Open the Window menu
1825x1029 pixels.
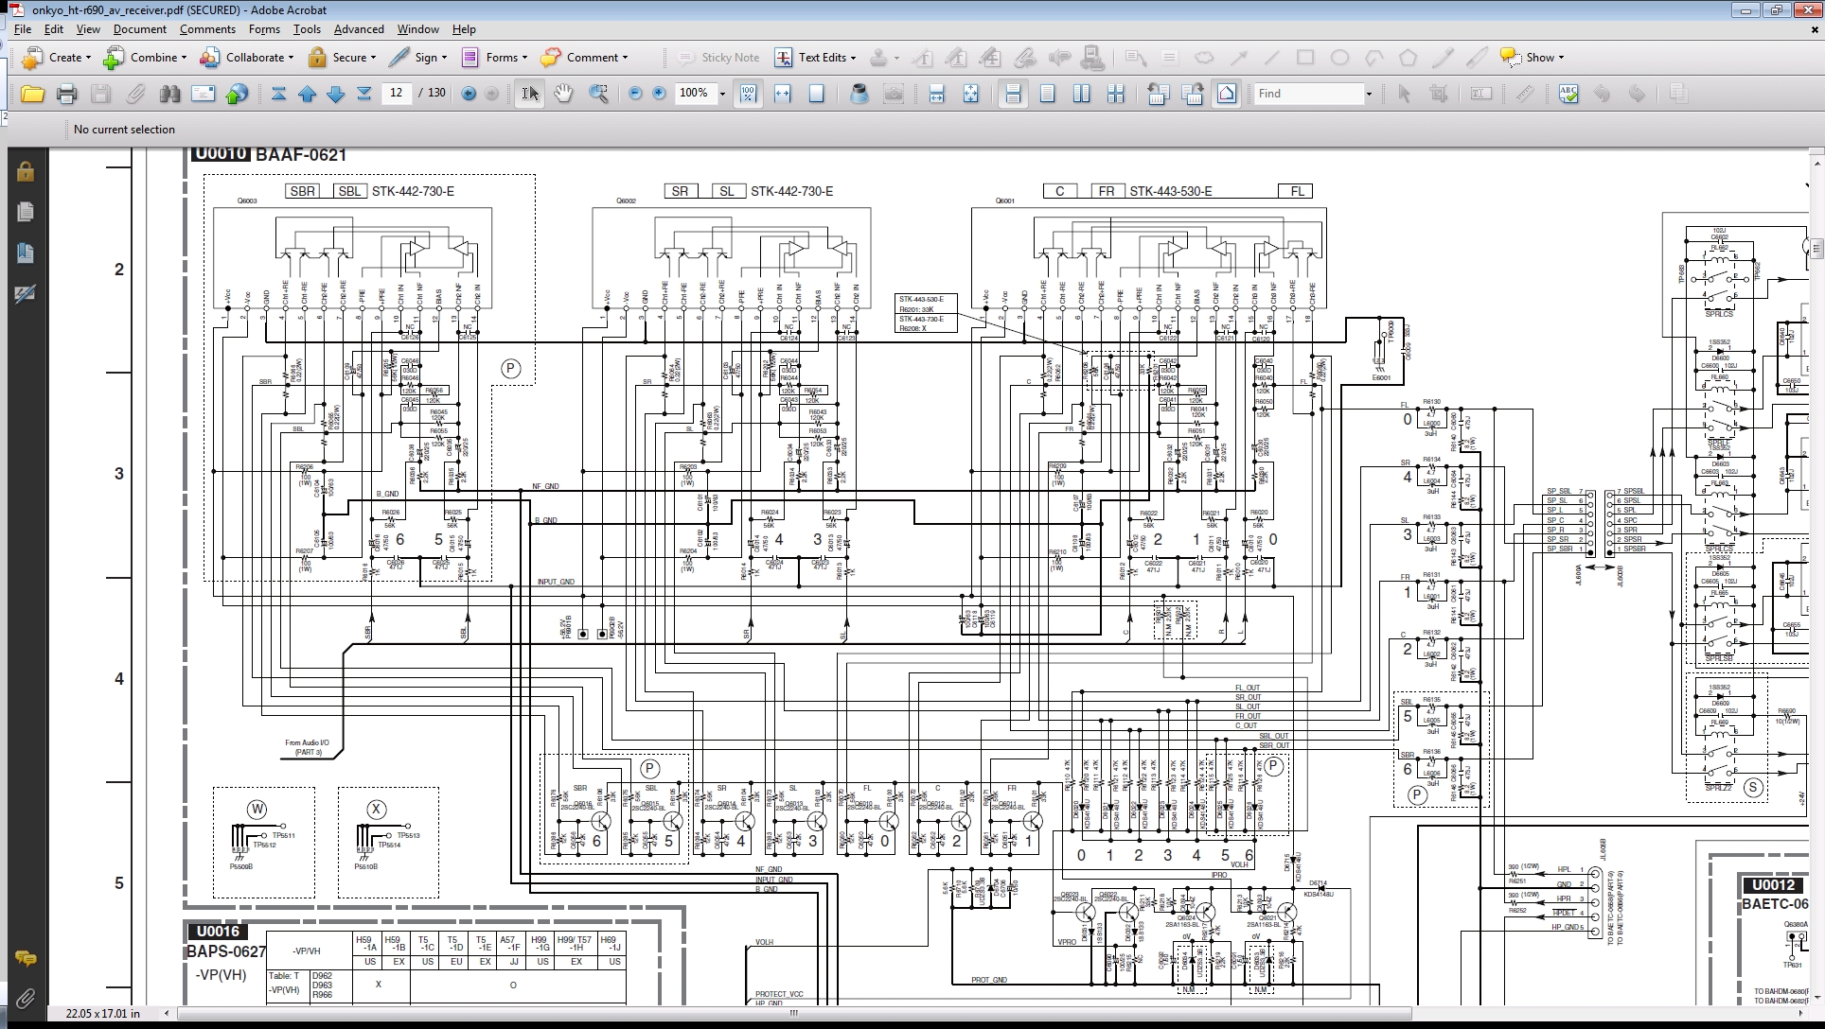click(x=417, y=29)
